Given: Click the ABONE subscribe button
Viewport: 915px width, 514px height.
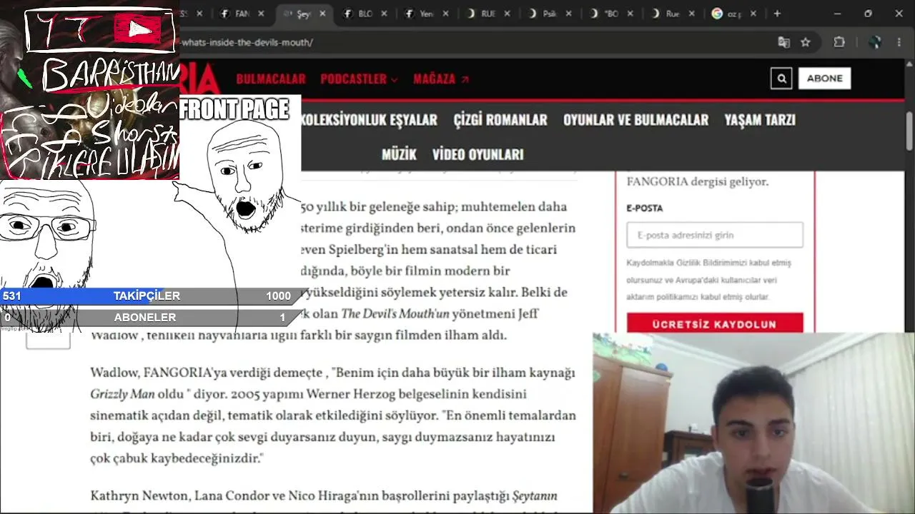Looking at the screenshot, I should click(824, 79).
